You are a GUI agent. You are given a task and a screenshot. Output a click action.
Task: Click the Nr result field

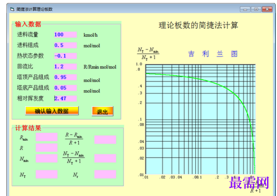pyautogui.click(x=105, y=174)
